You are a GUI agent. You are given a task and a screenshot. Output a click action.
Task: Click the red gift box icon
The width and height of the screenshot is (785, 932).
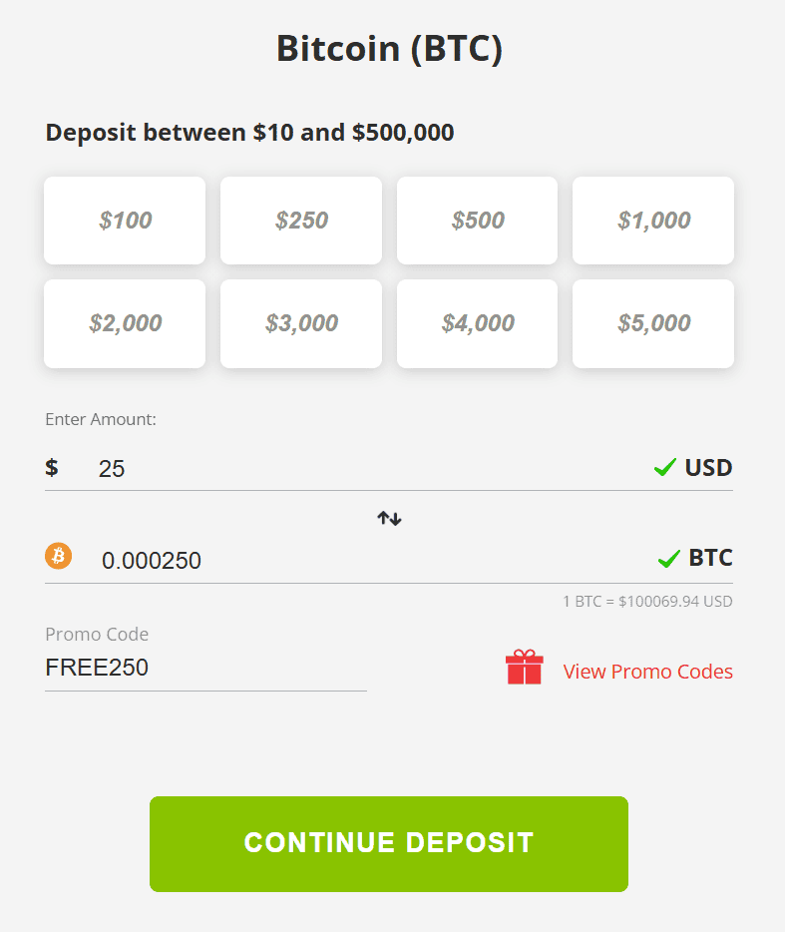tap(523, 667)
